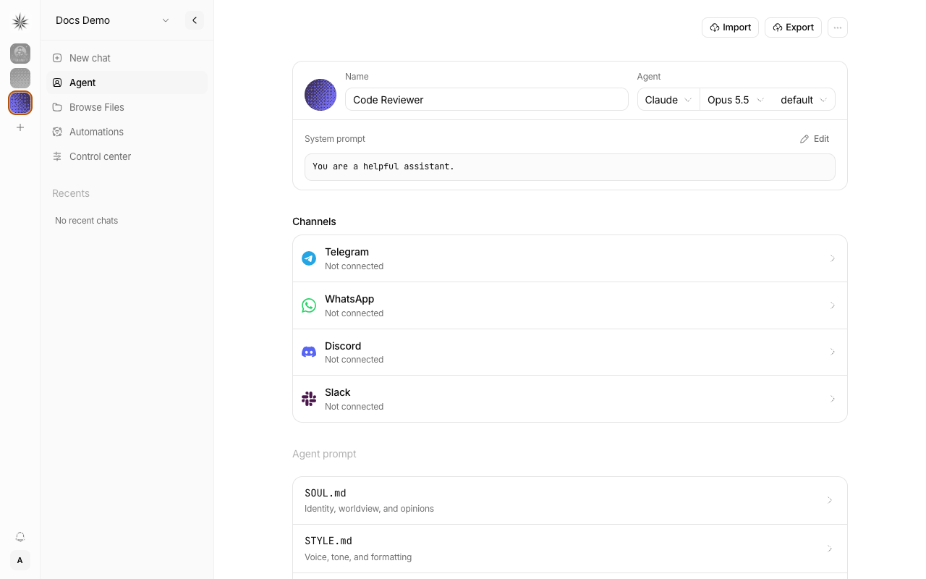926x579 pixels.
Task: Click the agent's purple avatar image
Action: pos(320,95)
